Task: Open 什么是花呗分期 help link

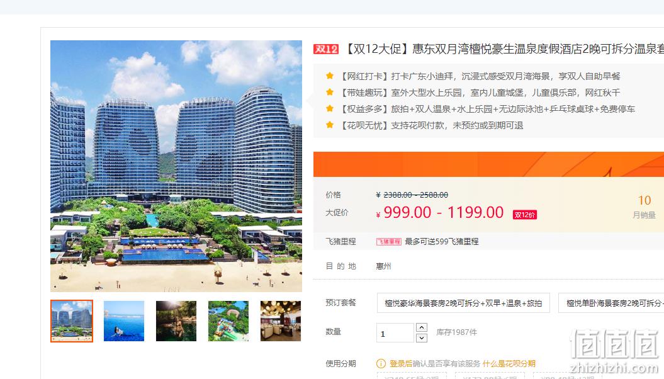Action: point(509,363)
